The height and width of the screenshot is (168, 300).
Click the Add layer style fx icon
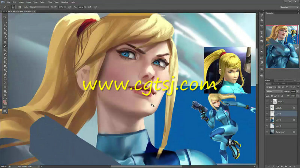(x=274, y=167)
